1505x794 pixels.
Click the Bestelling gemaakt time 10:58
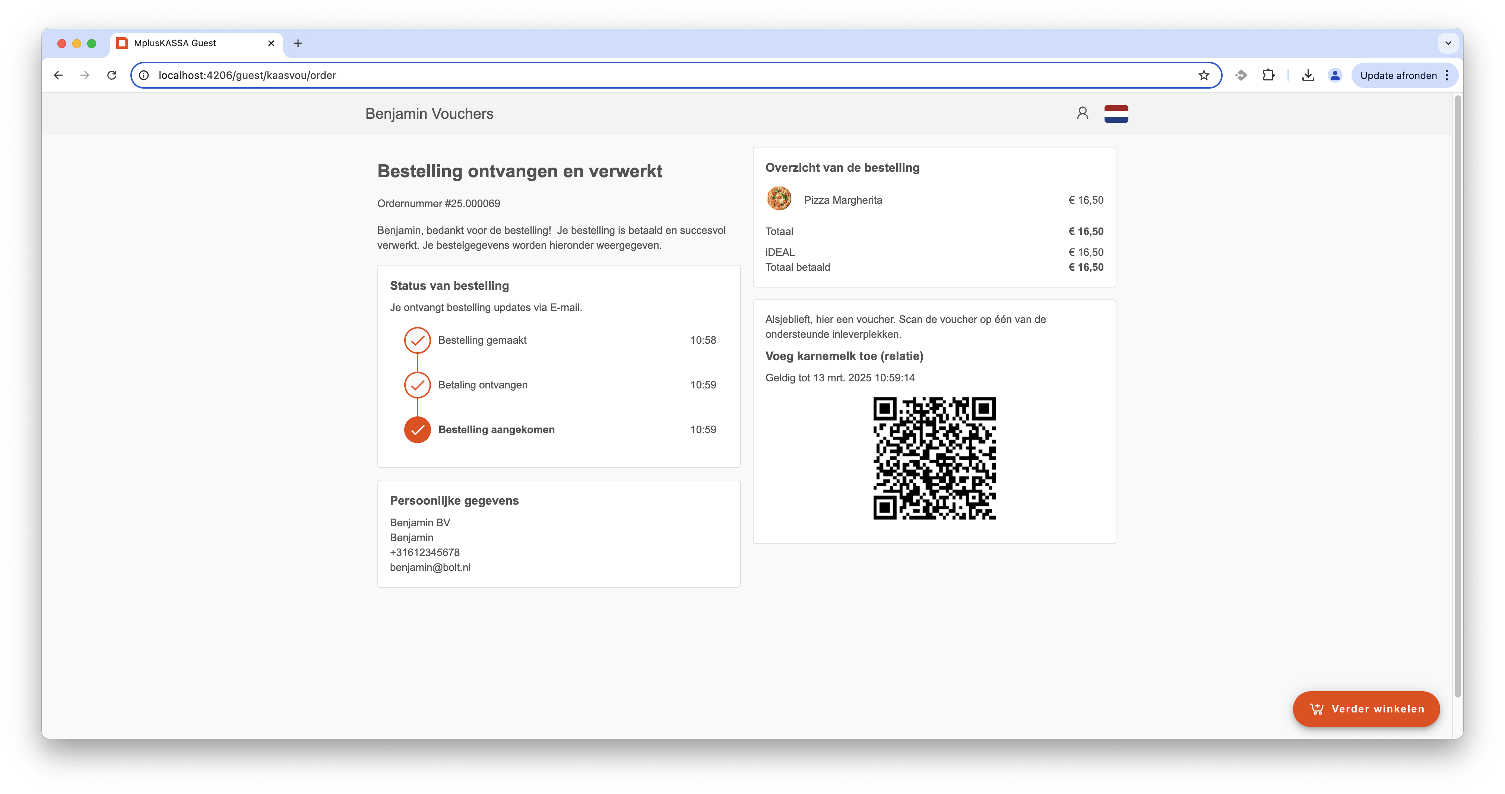[x=703, y=340]
